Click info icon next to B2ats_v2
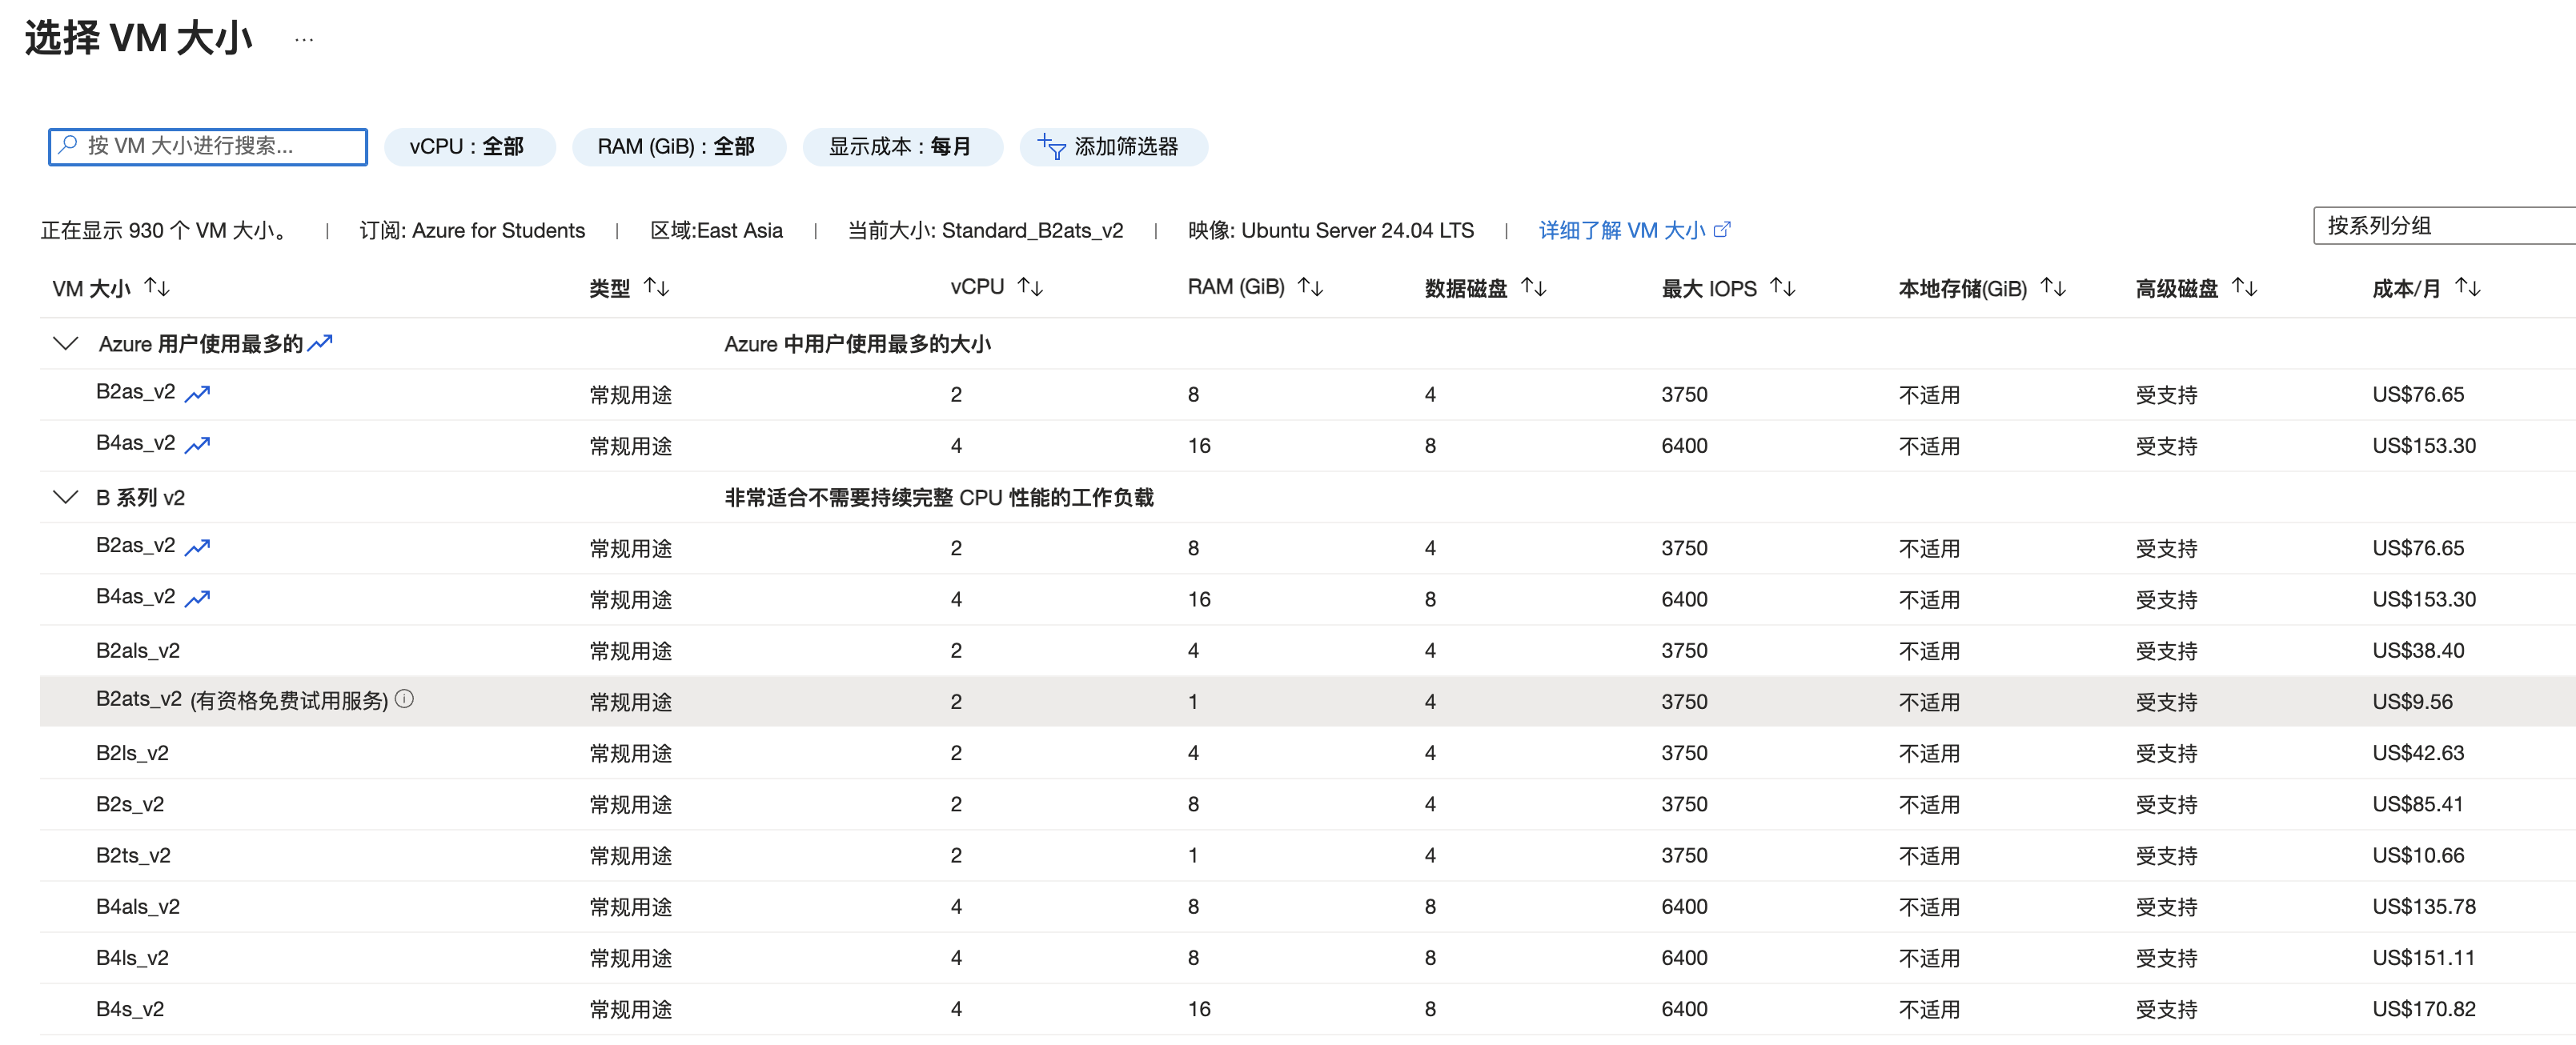 [404, 699]
